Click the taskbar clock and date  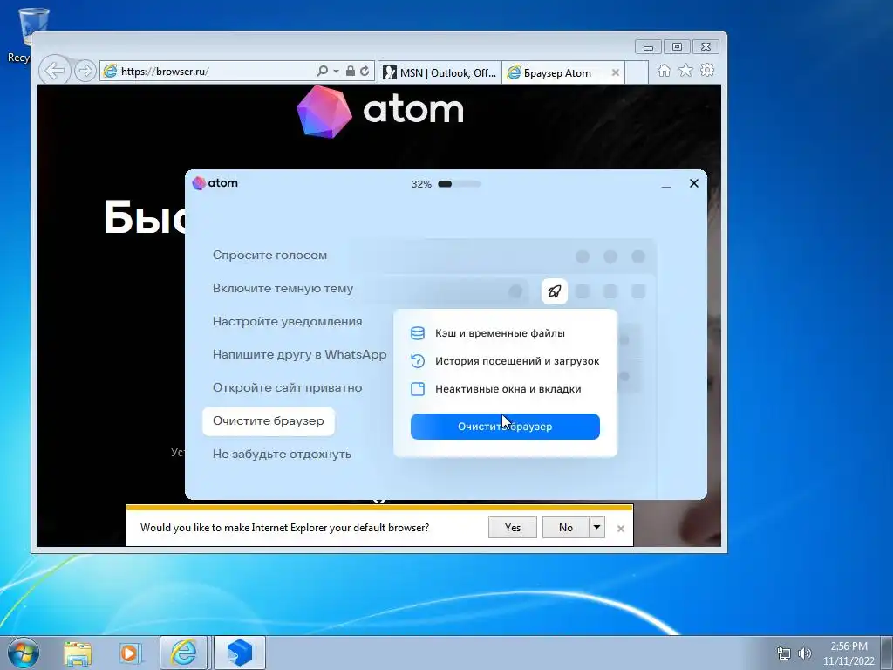point(849,653)
